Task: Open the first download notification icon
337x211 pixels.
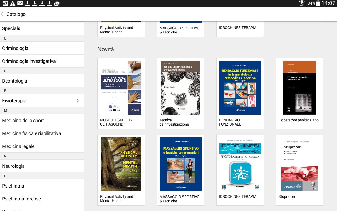Action: click(27, 3)
